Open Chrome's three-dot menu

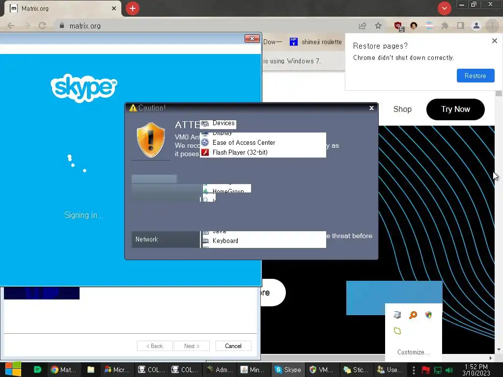492,26
